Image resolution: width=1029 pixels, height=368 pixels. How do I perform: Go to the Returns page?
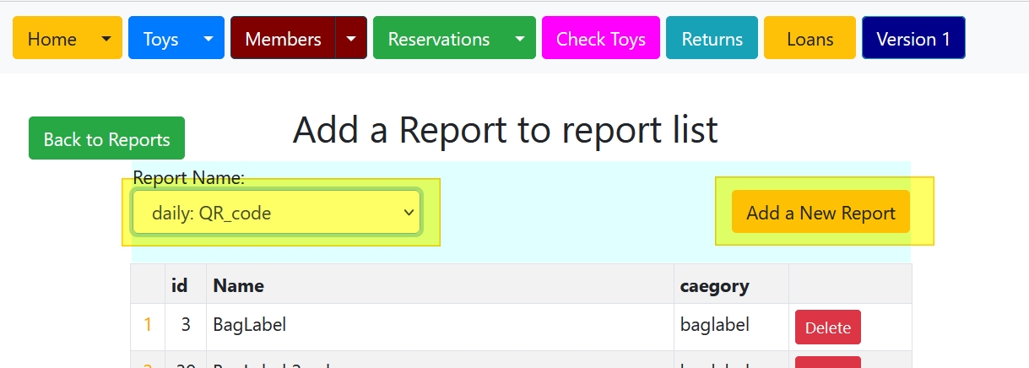[712, 38]
